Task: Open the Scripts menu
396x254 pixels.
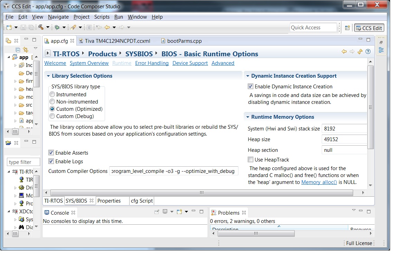Action: pos(102,17)
